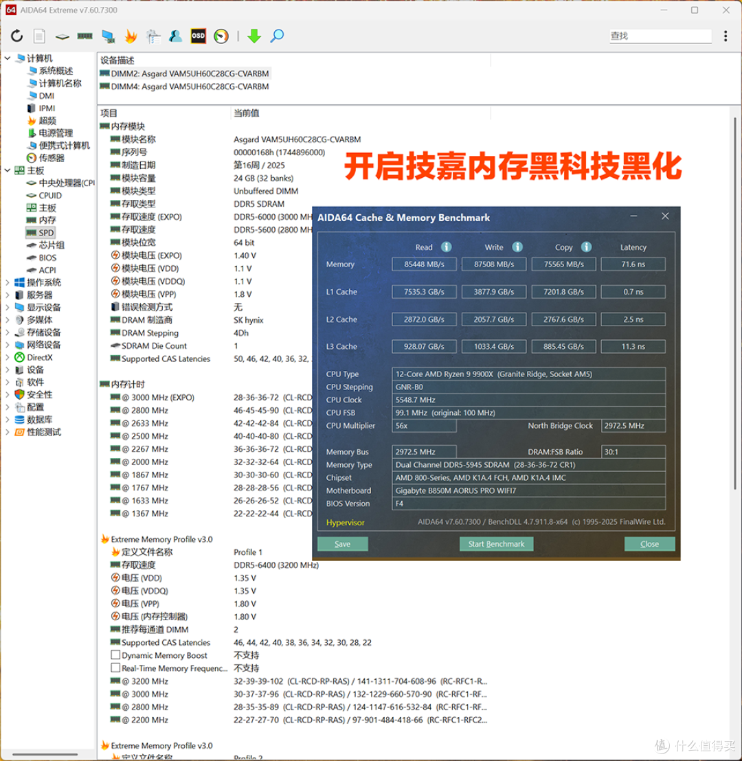Click the right vertical scrollbar thumb
This screenshot has width=742, height=761.
(735, 304)
